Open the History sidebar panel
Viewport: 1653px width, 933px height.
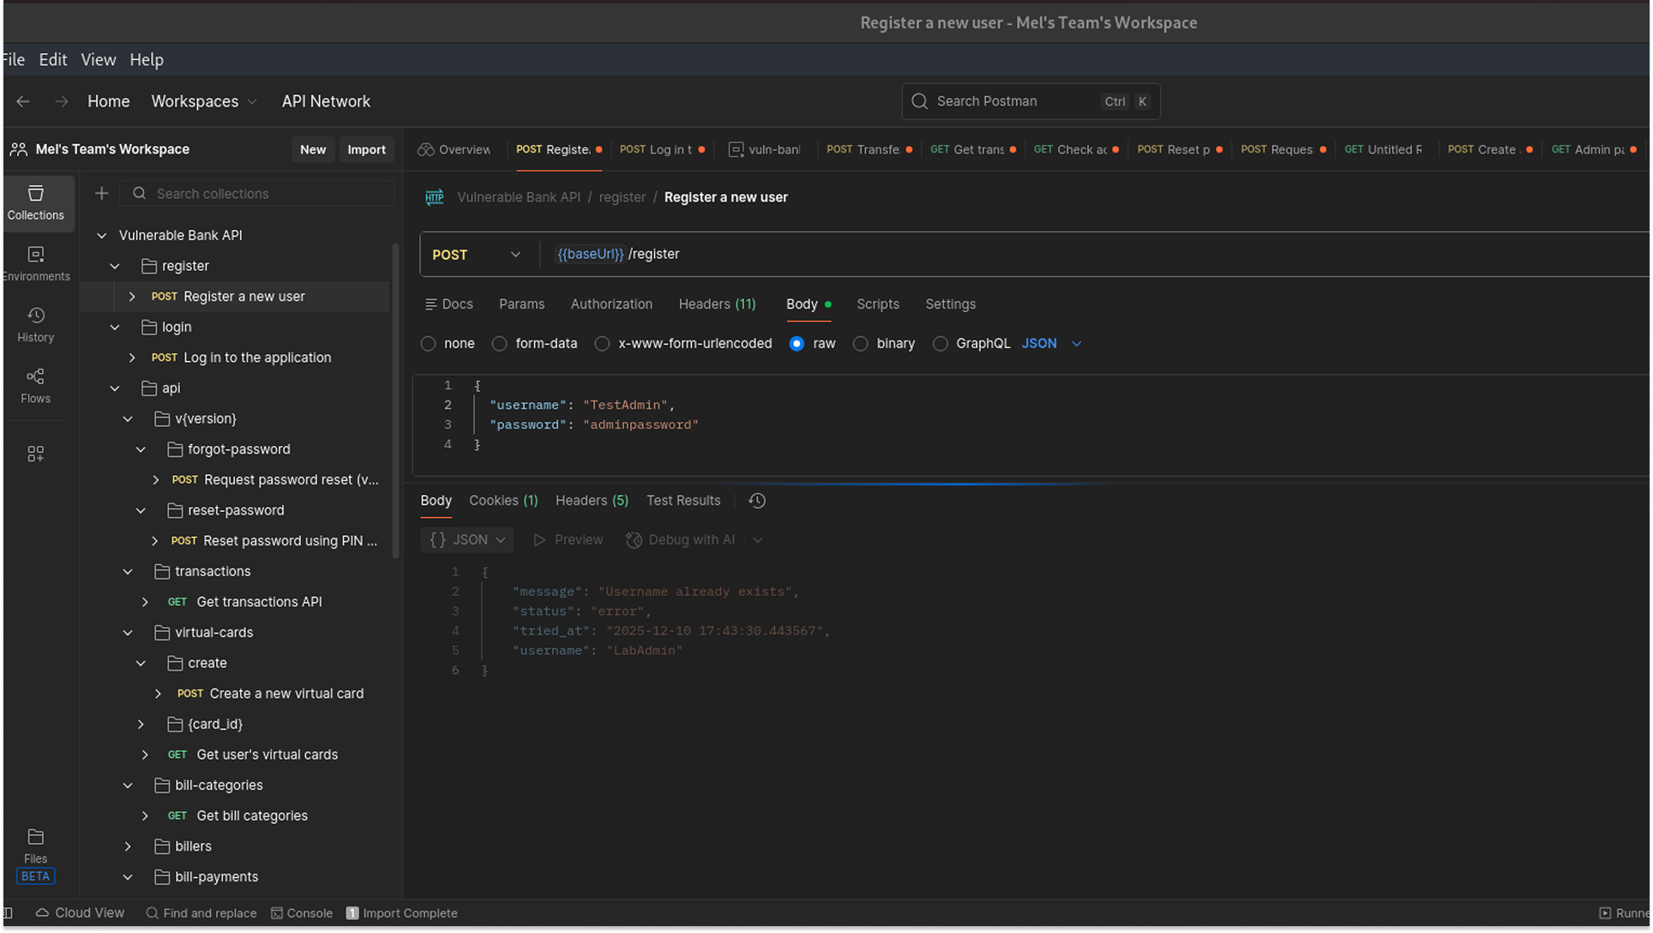coord(35,324)
